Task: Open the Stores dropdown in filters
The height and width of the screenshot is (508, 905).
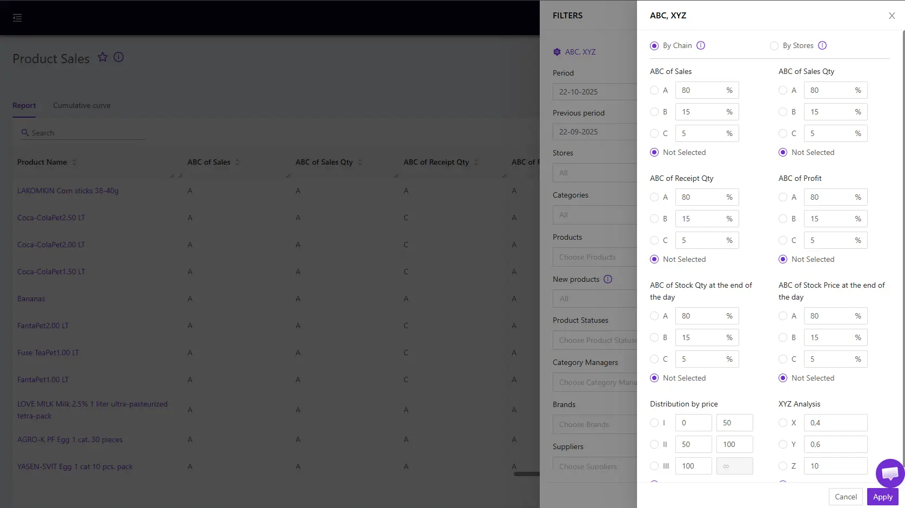Action: [594, 173]
